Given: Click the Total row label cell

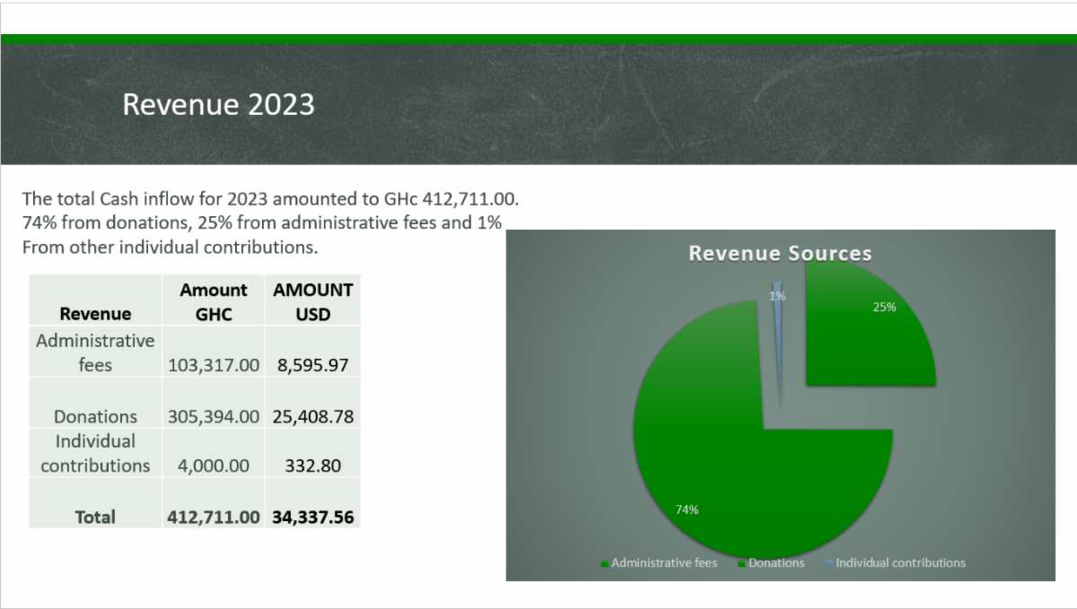Looking at the screenshot, I should [95, 517].
